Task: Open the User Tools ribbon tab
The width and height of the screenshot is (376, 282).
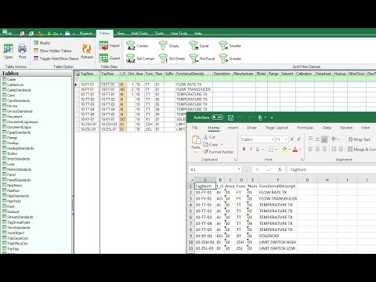Action: tap(179, 33)
